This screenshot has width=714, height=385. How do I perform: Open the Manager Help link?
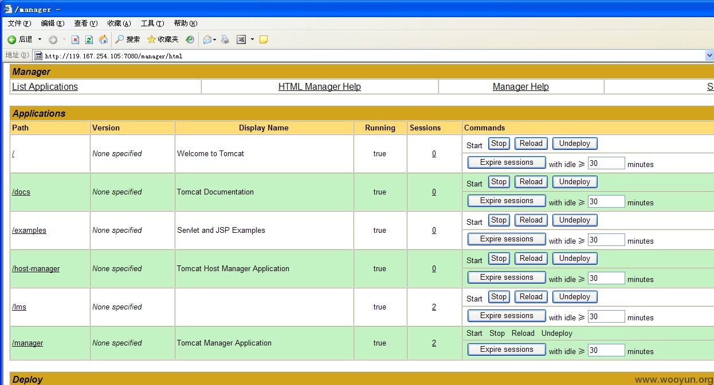pos(521,86)
